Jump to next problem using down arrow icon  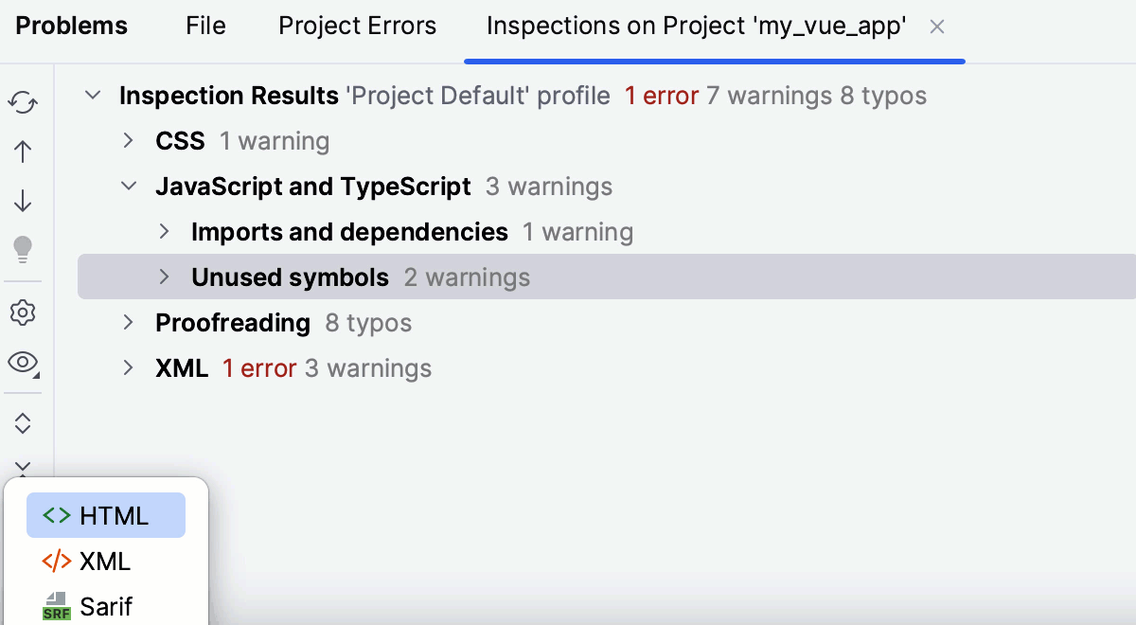click(x=23, y=201)
